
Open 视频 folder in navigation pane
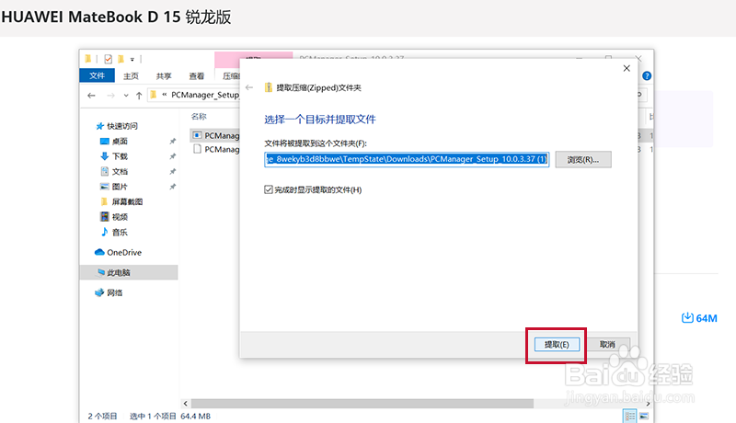[120, 217]
